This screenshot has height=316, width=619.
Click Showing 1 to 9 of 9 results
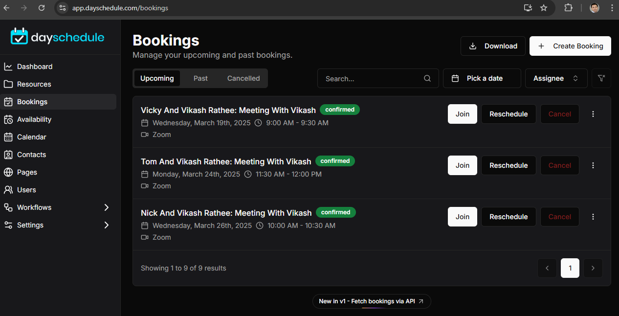coord(183,268)
